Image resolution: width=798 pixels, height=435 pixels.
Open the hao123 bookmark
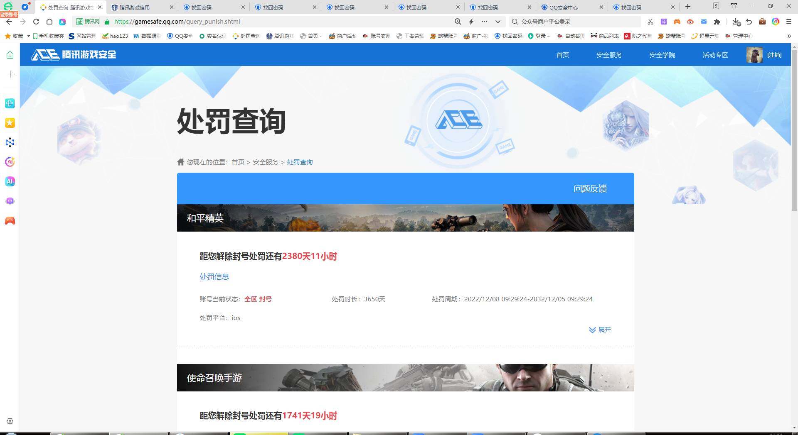coord(115,36)
